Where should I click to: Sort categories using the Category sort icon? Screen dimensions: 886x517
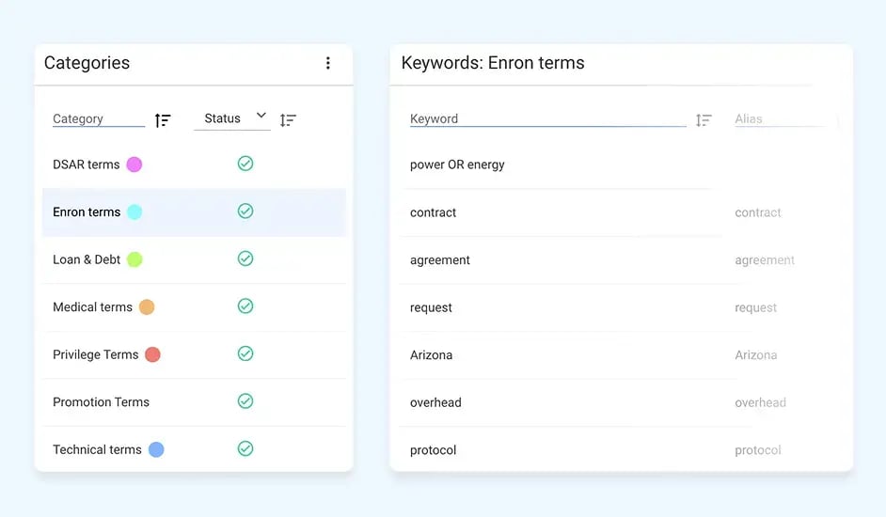[x=163, y=120]
